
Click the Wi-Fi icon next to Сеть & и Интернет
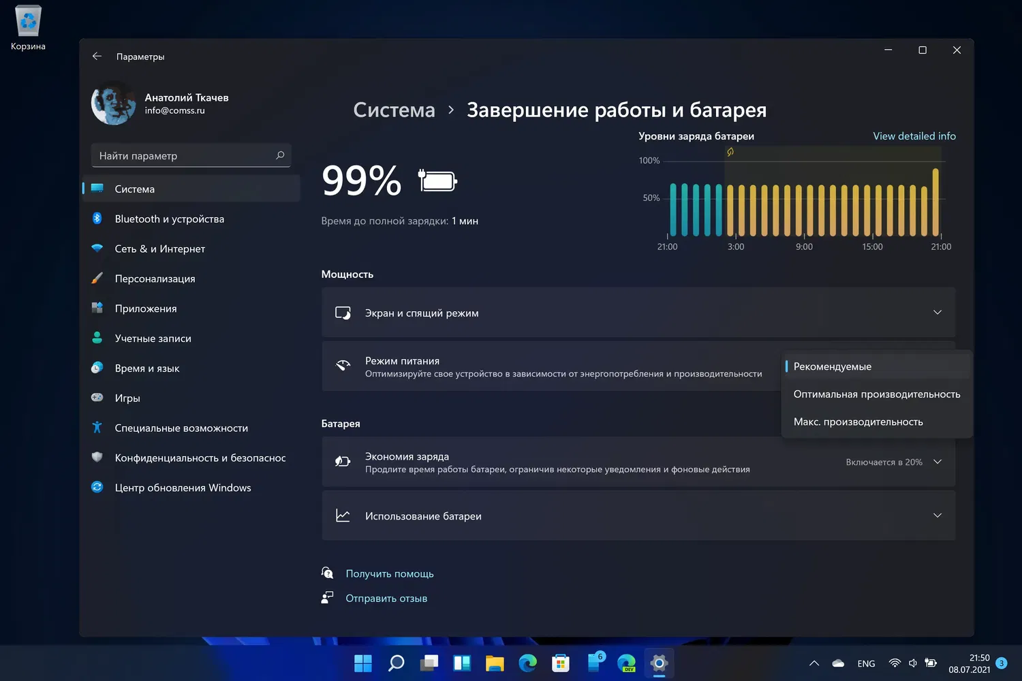click(97, 249)
